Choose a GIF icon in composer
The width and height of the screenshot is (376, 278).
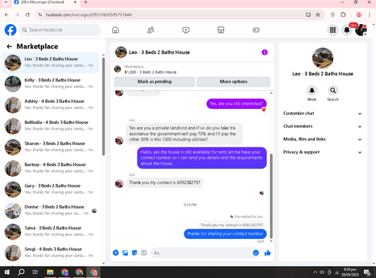144,252
